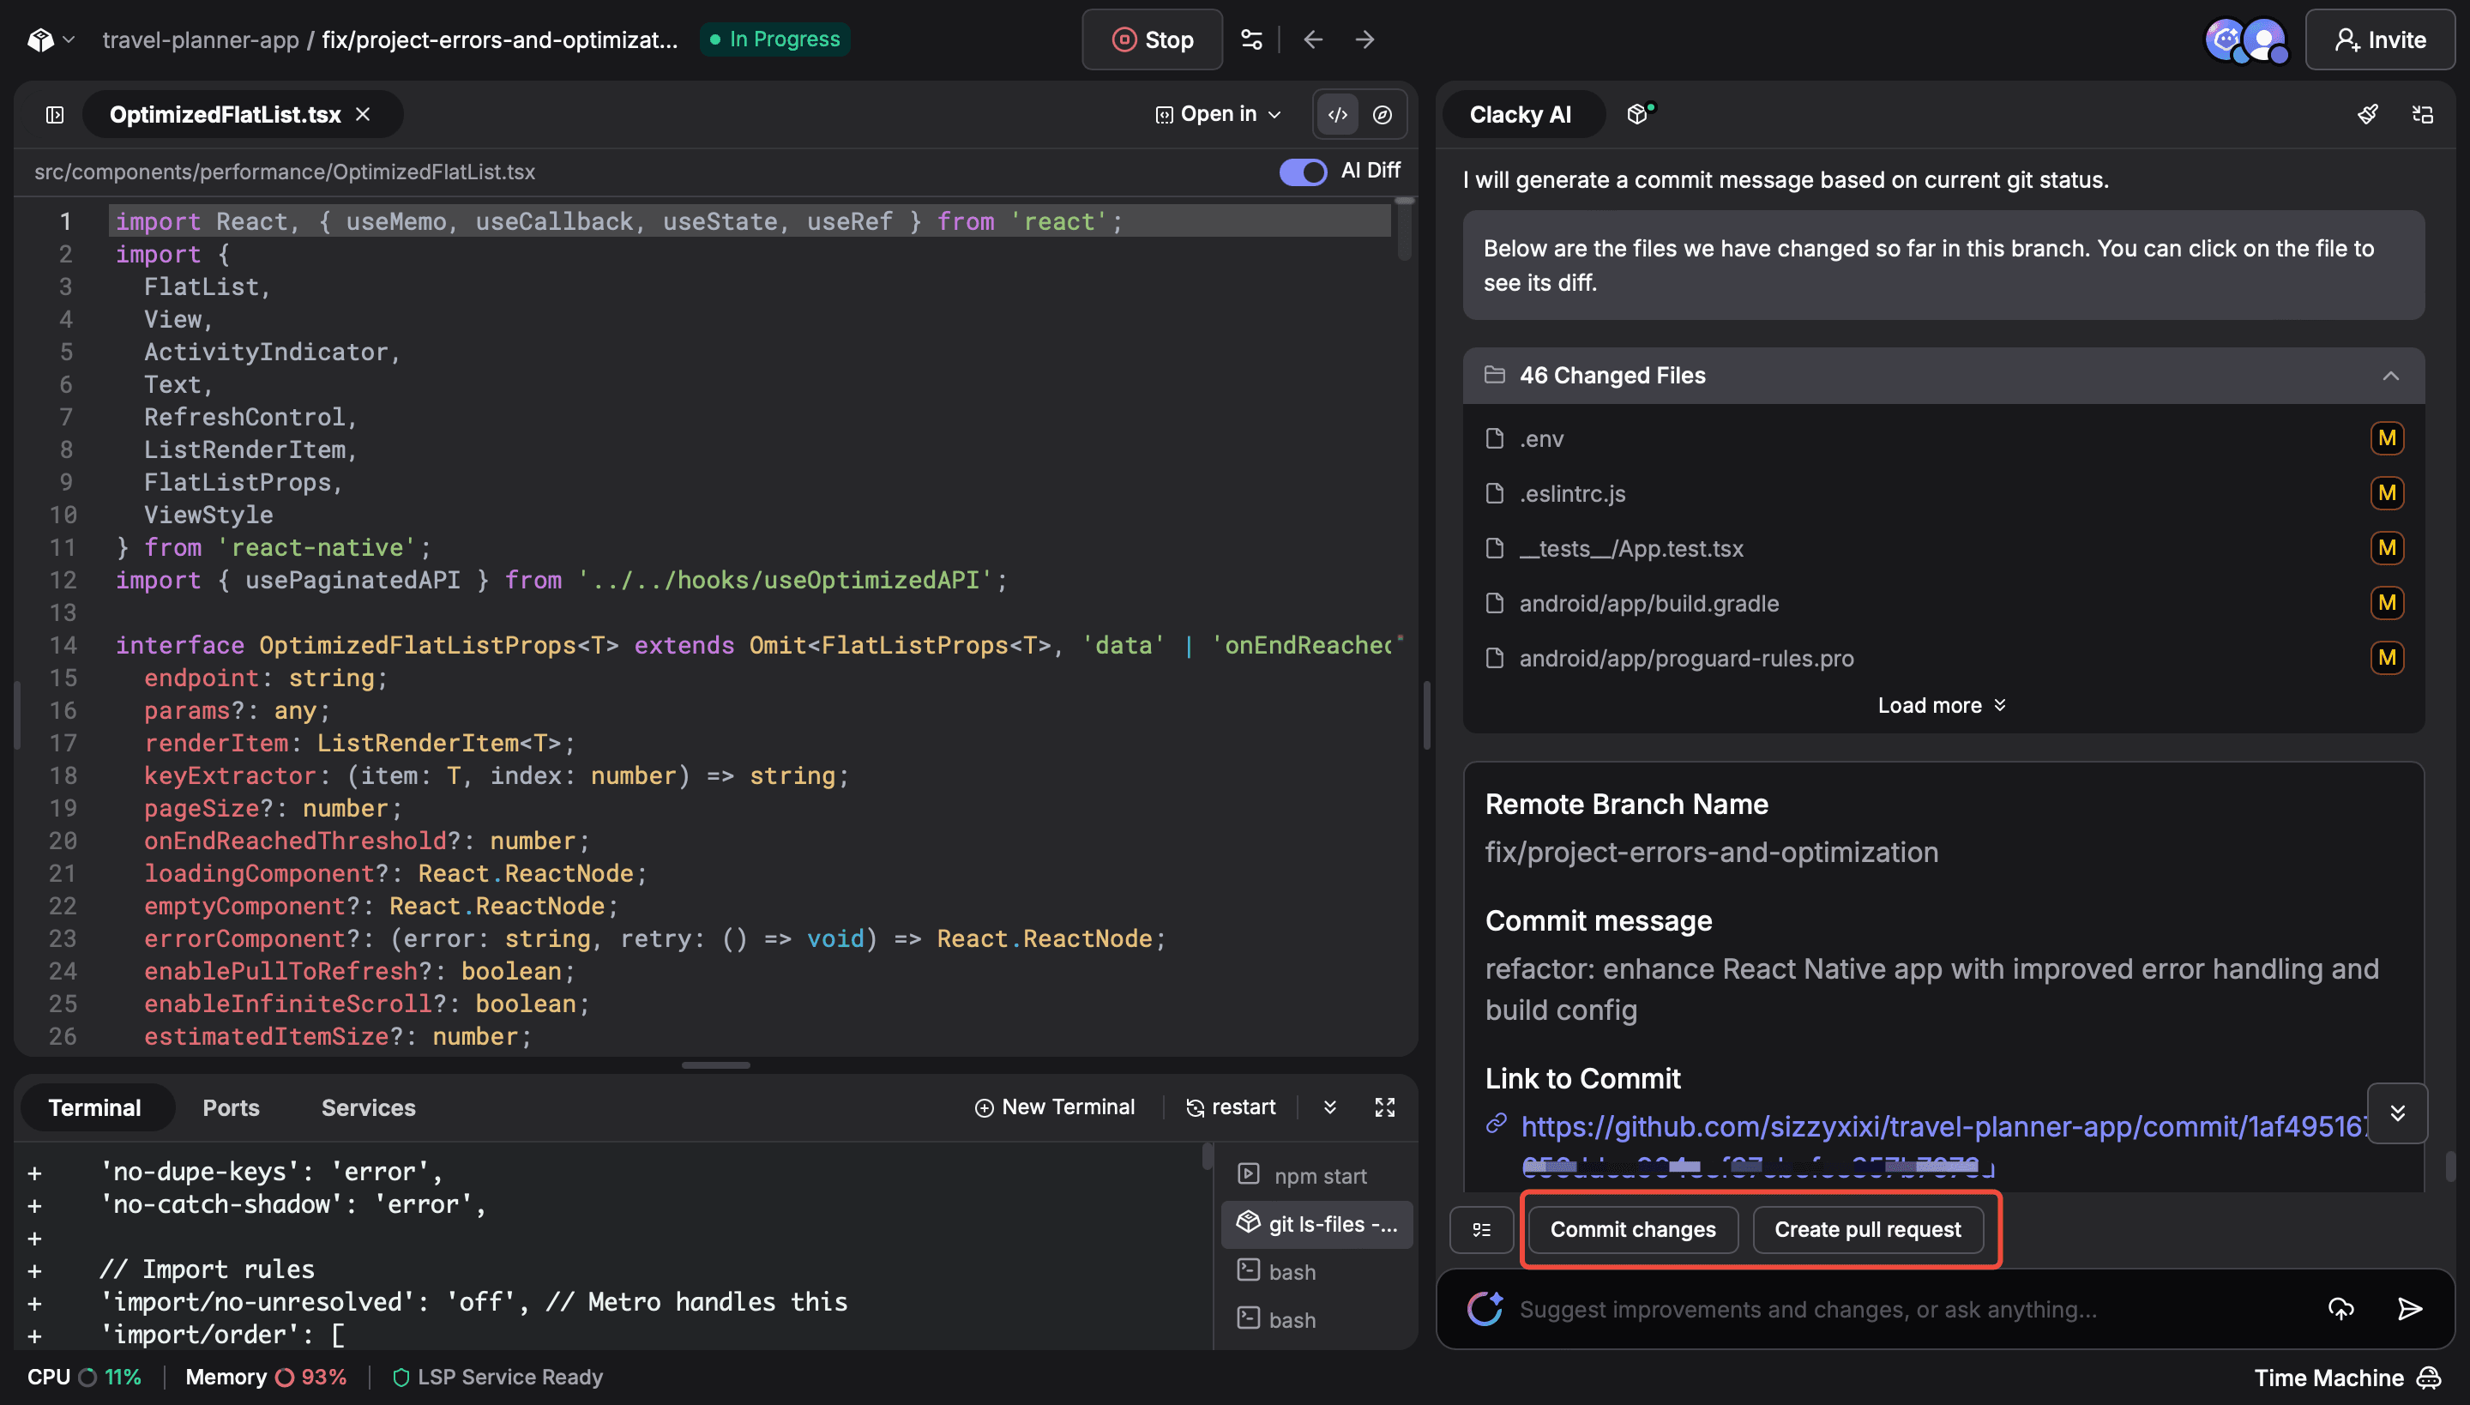Open the .env changed file
2470x1405 pixels.
(1943, 439)
